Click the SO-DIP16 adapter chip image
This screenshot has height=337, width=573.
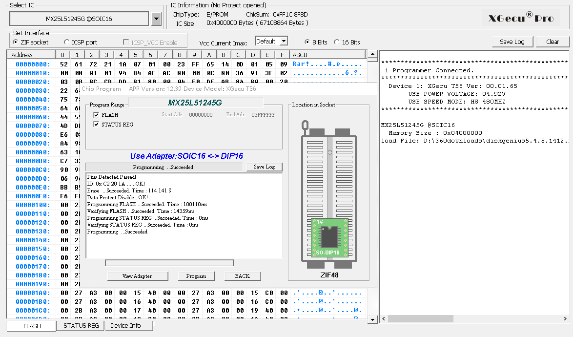click(x=330, y=237)
